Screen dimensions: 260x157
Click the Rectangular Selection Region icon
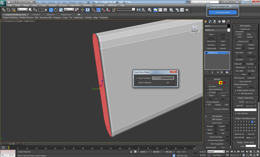pos(40,10)
